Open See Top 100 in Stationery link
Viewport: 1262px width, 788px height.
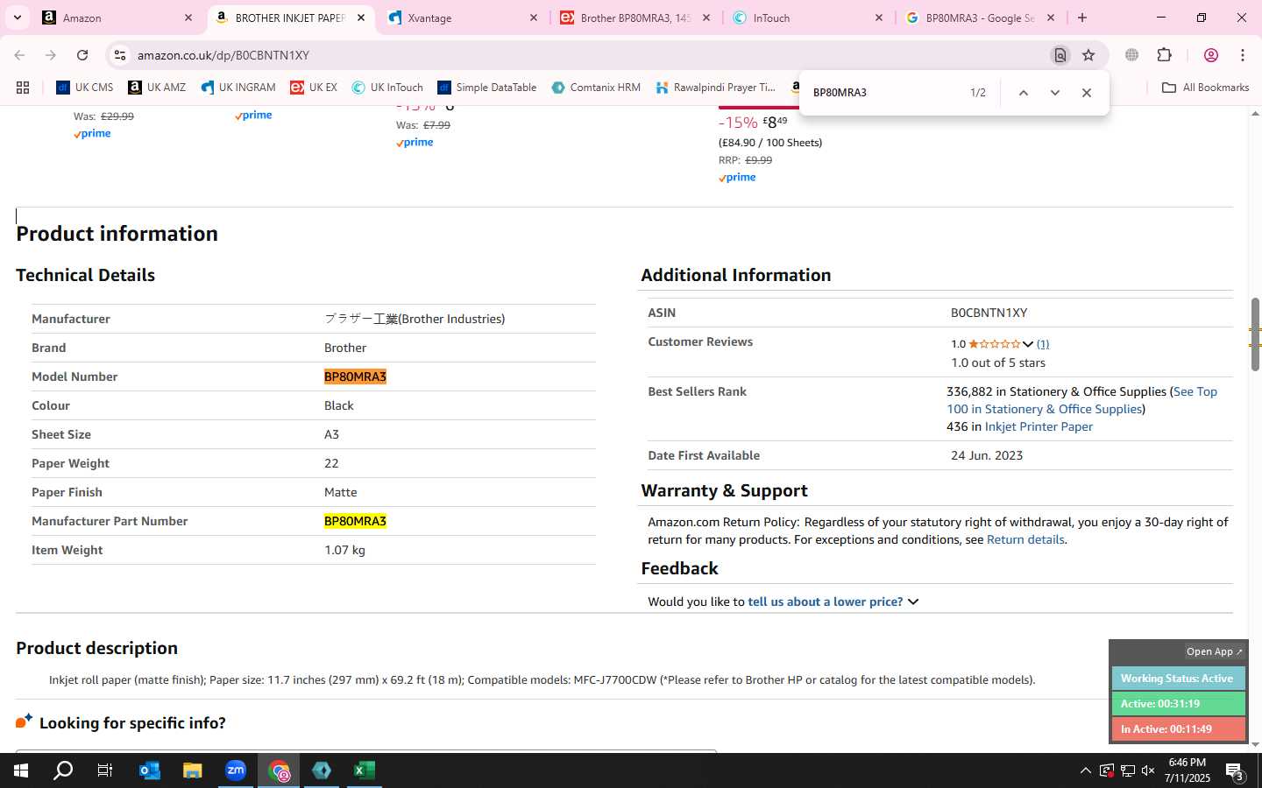point(1081,400)
